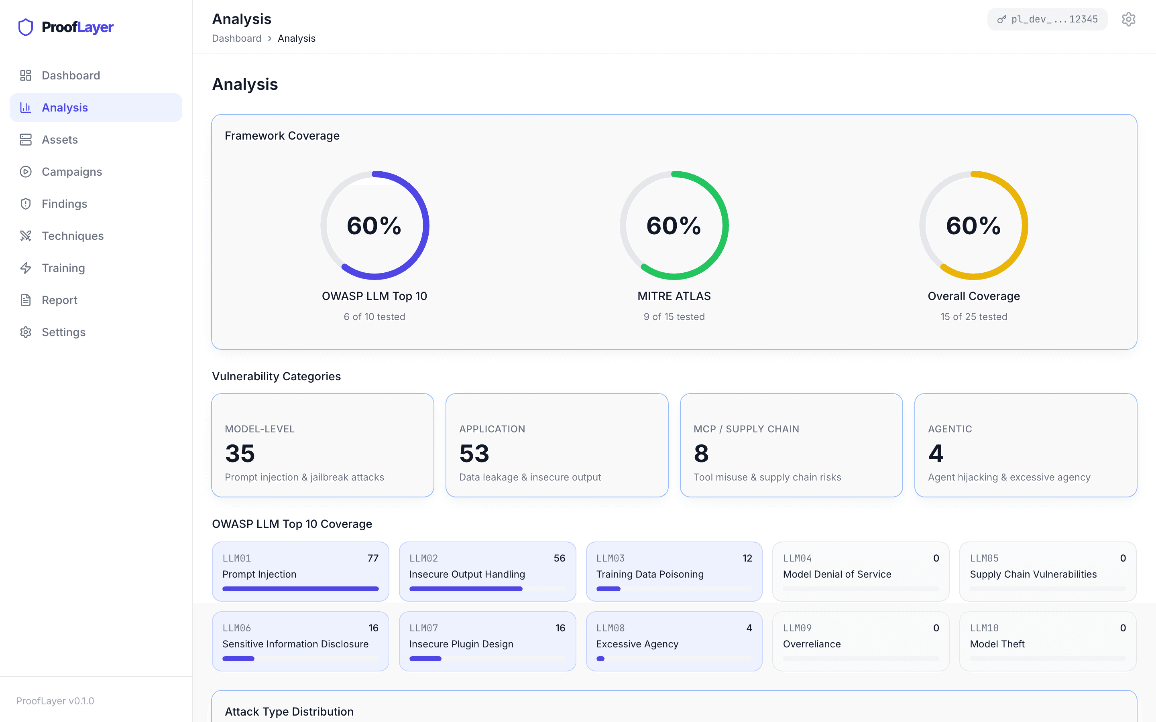Click the ProofLayer shield logo
This screenshot has height=722, width=1156.
[25, 27]
